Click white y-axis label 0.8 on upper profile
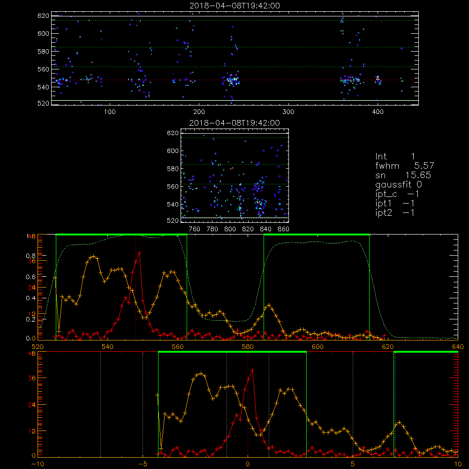Image resolution: width=469 pixels, height=469 pixels. (31, 256)
